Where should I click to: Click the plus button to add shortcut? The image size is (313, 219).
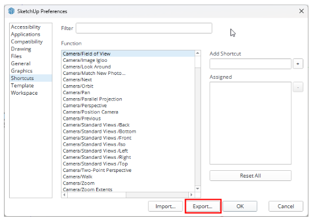coord(298,64)
